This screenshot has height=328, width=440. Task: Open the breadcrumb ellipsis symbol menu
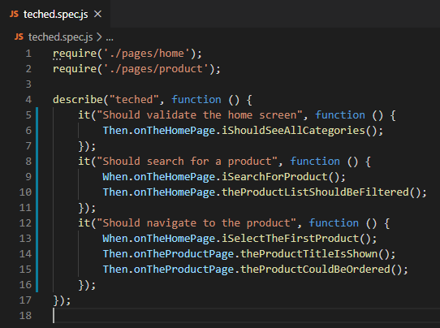pos(110,38)
